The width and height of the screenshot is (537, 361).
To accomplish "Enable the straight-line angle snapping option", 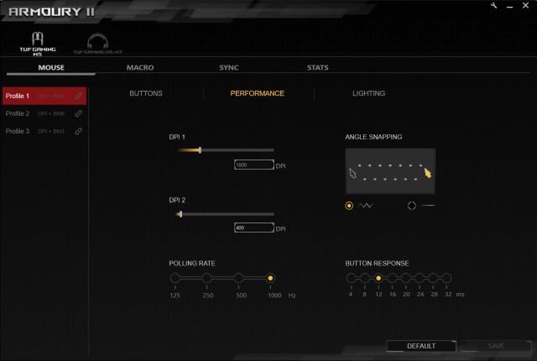I will (x=412, y=205).
